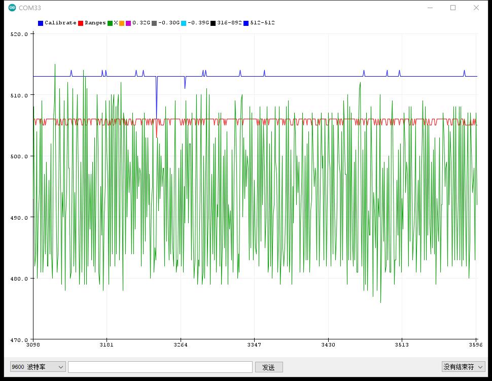Screen dimensions: 492x381
Task: Click the 3513 x-axis label
Action: [x=402, y=344]
